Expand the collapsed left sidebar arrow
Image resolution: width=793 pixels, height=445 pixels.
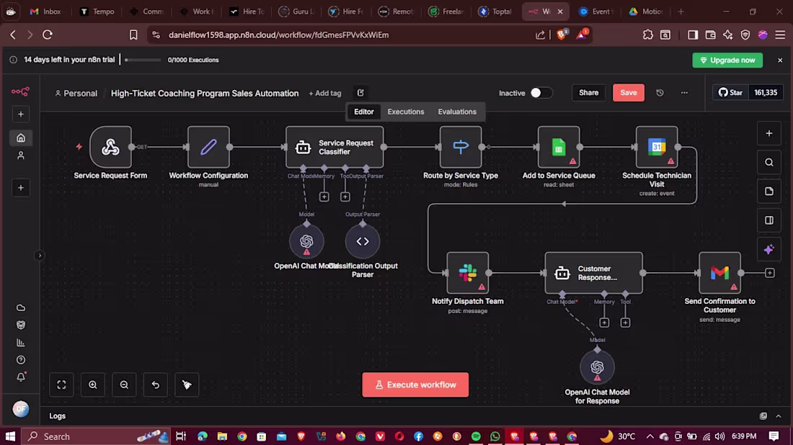[40, 256]
